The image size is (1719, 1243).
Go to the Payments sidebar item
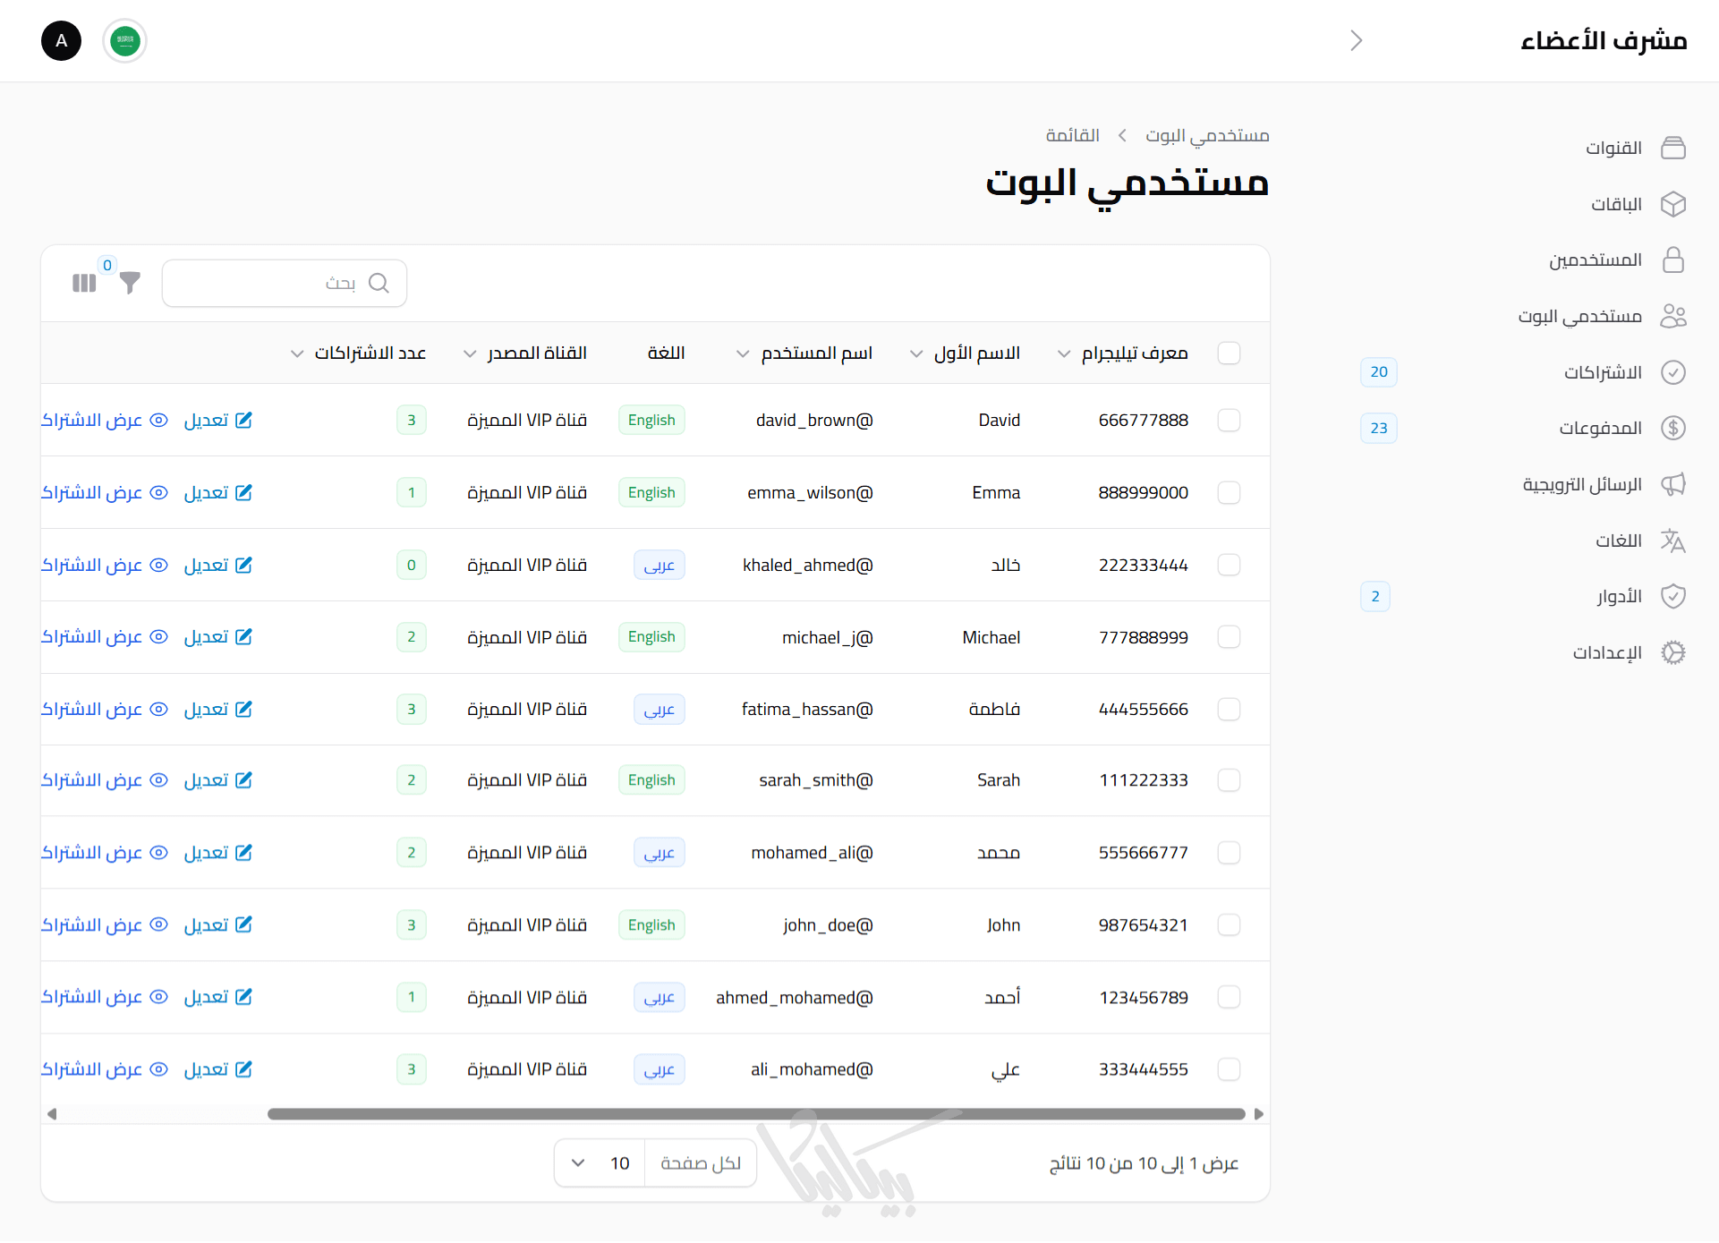(1600, 428)
